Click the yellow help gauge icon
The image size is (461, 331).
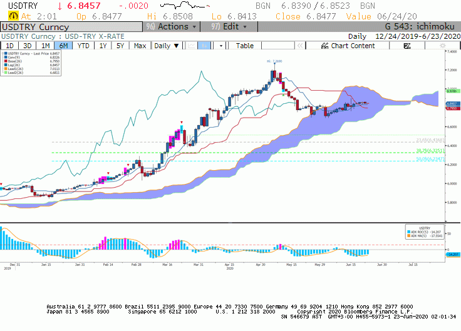[x=13, y=16]
